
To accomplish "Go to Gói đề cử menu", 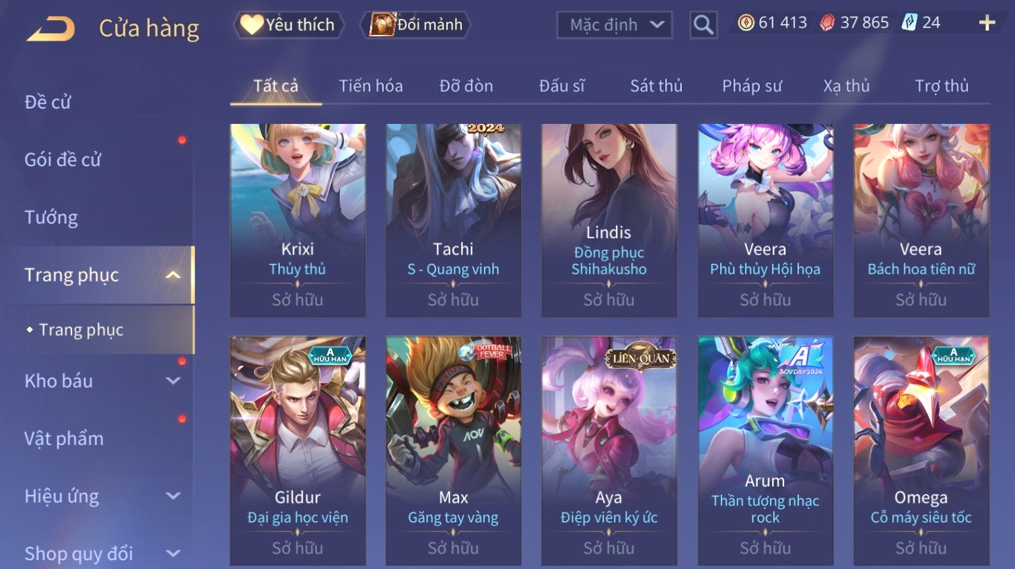I will click(63, 160).
